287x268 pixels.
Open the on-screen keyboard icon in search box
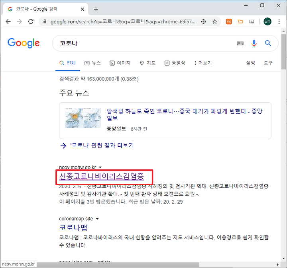pyautogui.click(x=240, y=43)
